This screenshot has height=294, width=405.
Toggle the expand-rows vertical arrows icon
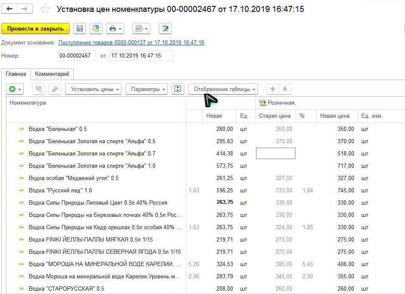(178, 89)
